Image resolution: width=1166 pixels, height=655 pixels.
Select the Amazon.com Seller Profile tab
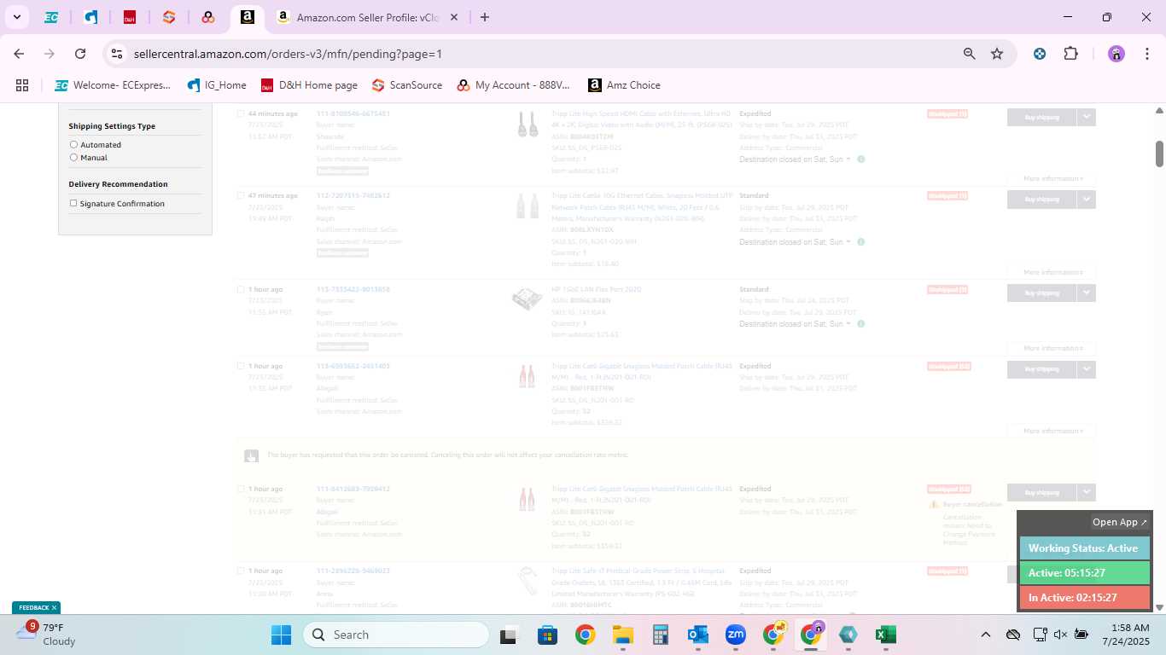click(x=367, y=17)
